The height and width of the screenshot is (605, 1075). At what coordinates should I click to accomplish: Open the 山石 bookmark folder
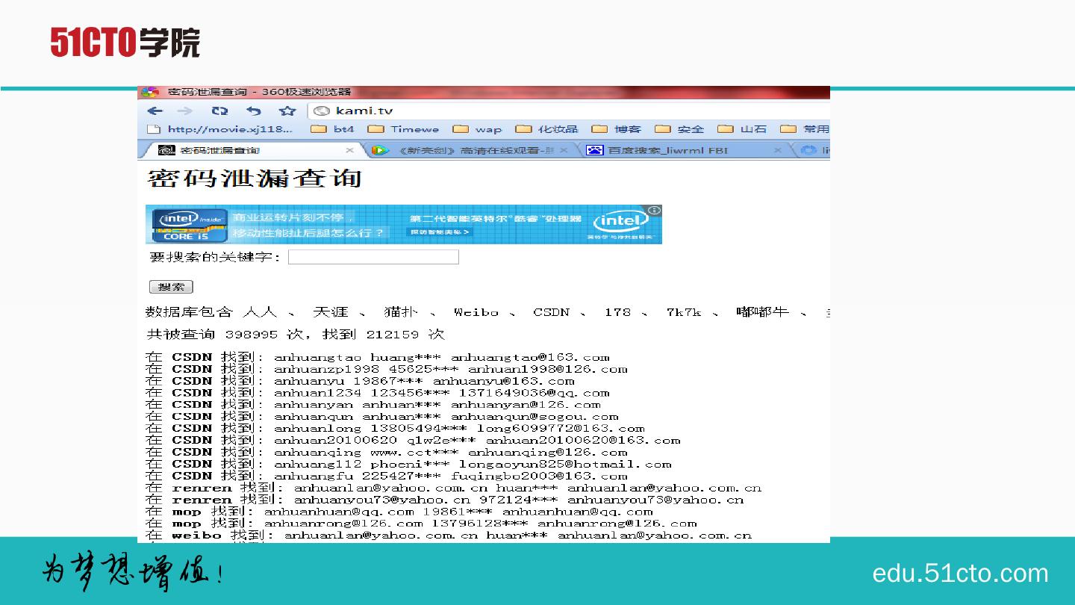click(742, 129)
